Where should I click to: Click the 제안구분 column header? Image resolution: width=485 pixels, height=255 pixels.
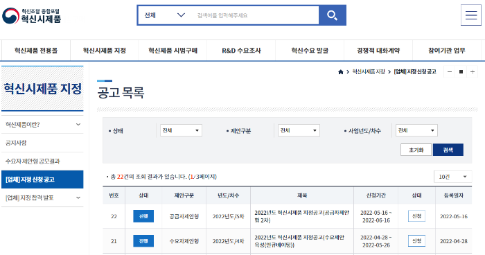point(184,195)
